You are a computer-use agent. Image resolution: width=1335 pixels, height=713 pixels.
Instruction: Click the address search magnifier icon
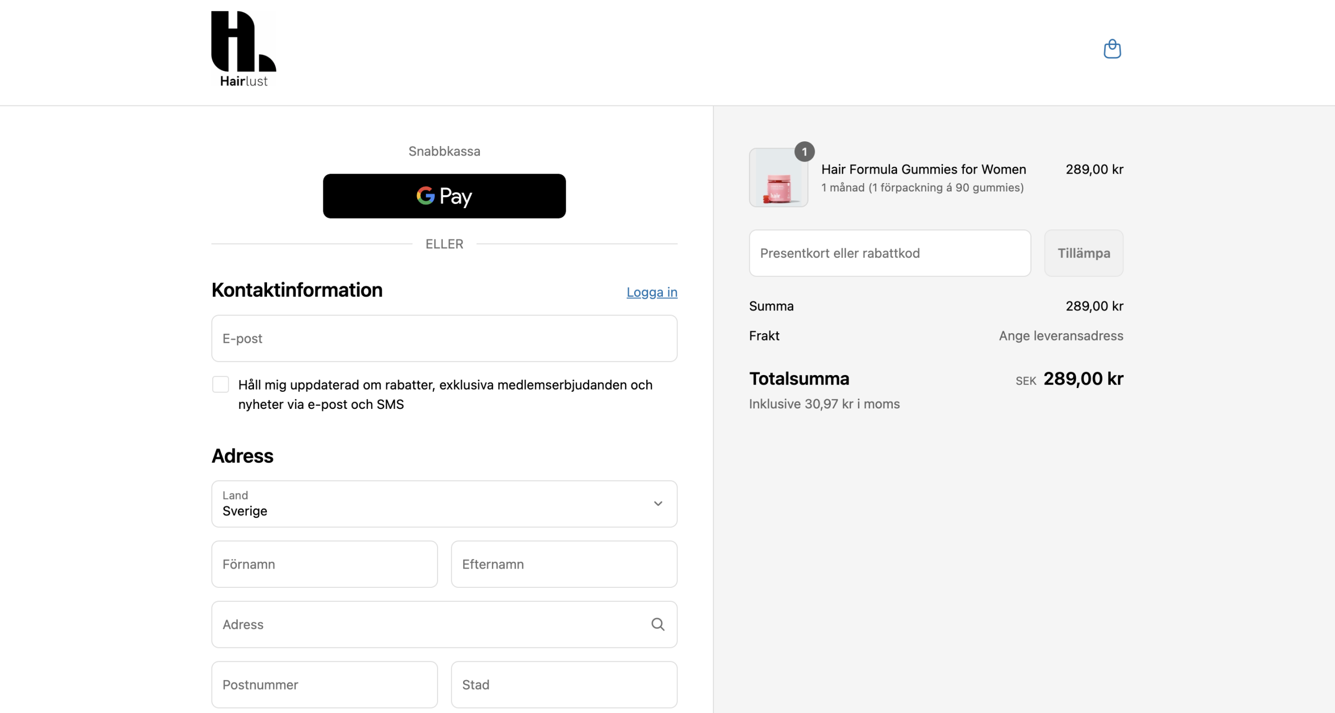(x=658, y=624)
